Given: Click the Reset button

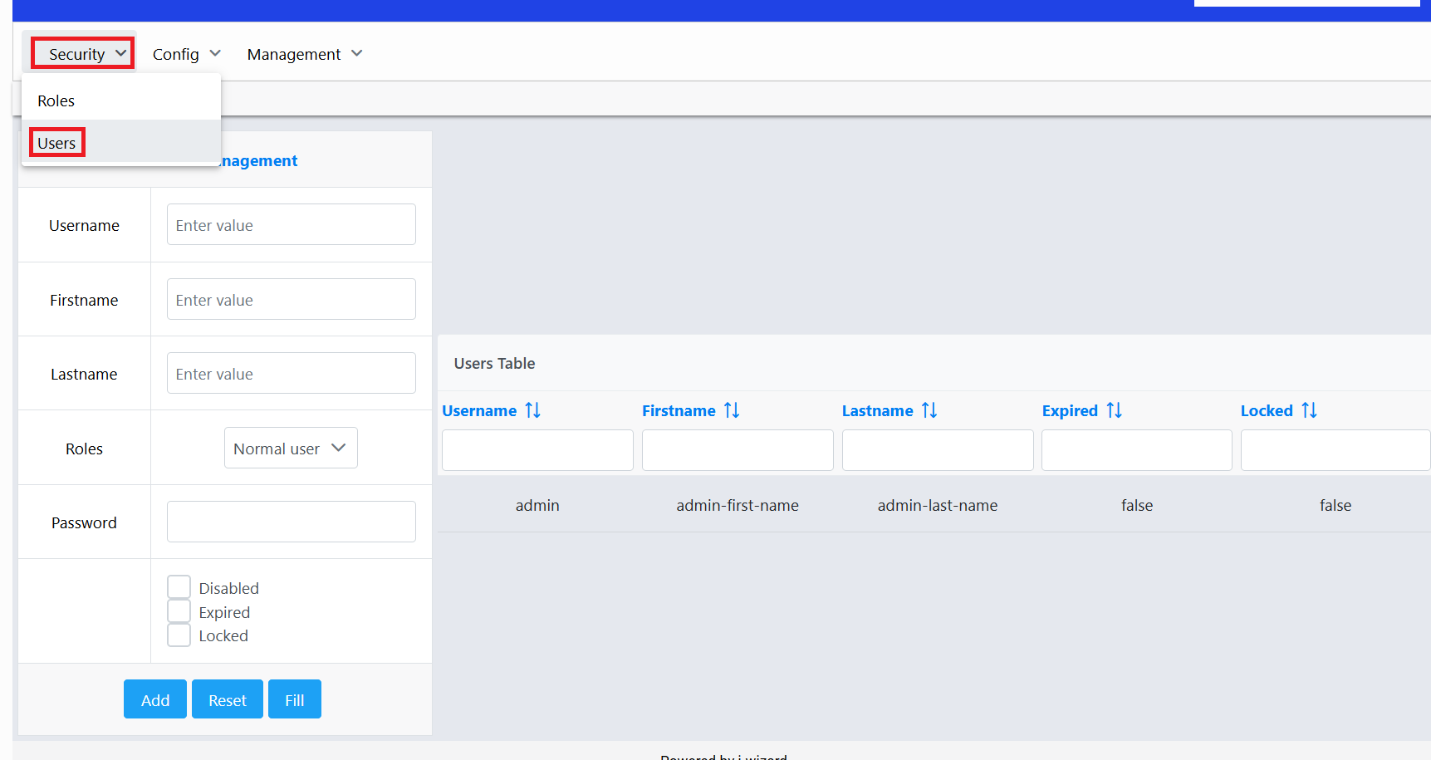Looking at the screenshot, I should 228,699.
